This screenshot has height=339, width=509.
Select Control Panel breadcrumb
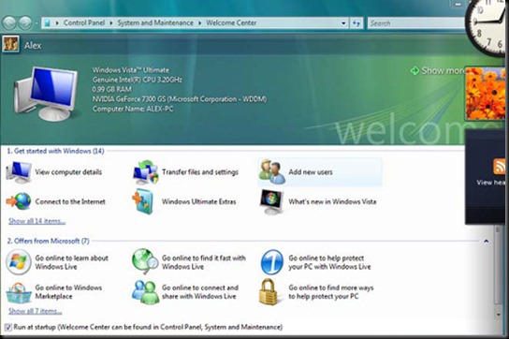[x=84, y=22]
